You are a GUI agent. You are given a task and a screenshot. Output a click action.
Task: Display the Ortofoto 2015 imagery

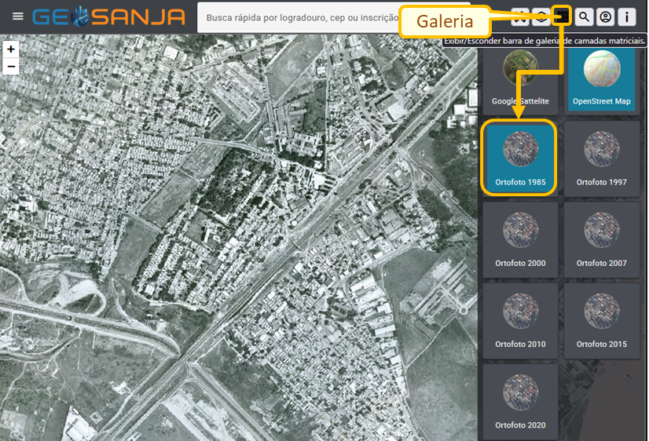click(x=601, y=319)
